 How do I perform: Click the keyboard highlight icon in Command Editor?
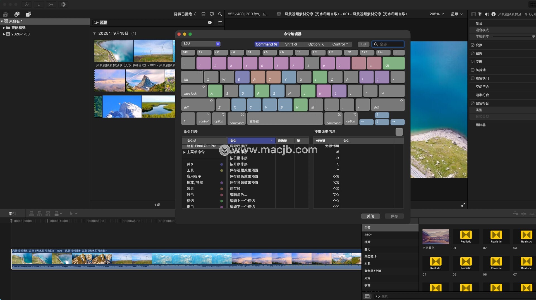click(363, 44)
